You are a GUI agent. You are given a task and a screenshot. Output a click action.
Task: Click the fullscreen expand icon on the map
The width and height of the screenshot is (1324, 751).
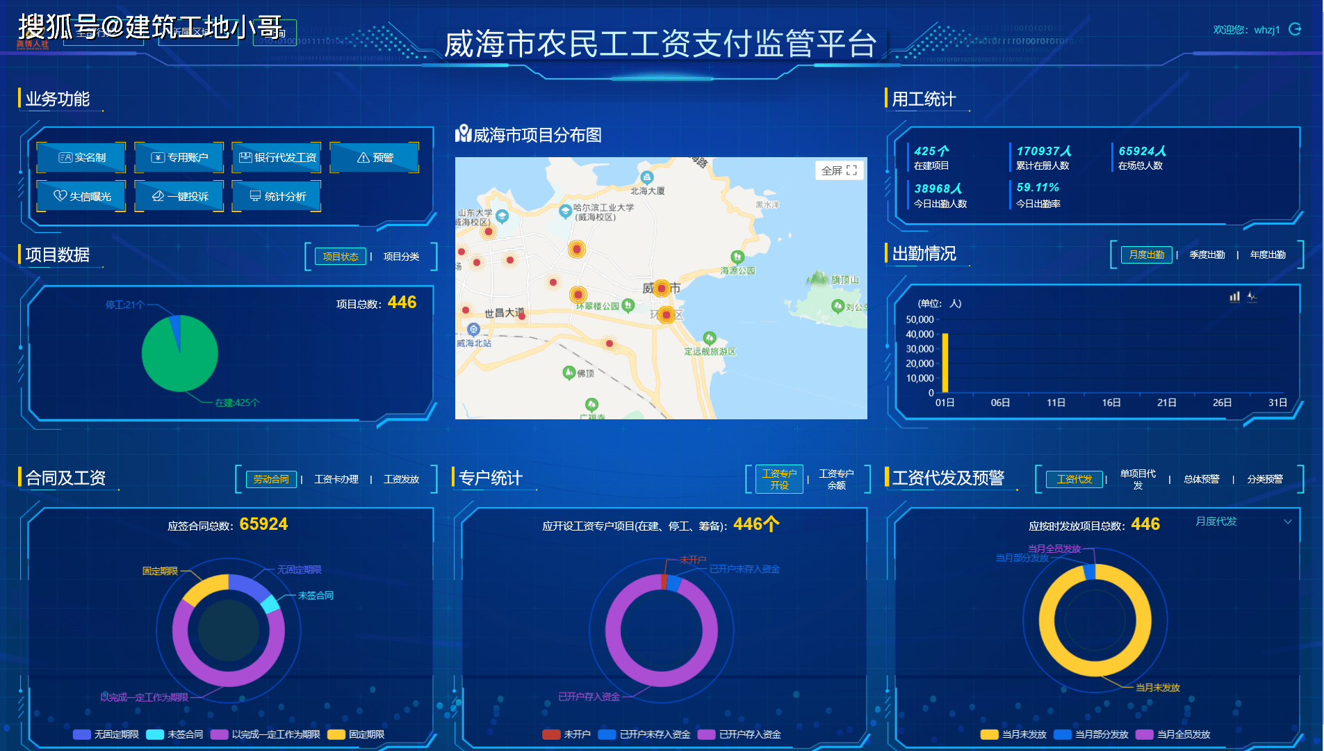coord(851,170)
